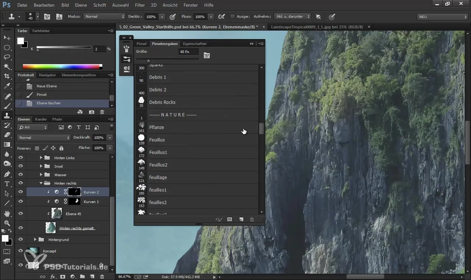Select the Type tool
The height and width of the screenshot is (280, 471).
[7, 183]
